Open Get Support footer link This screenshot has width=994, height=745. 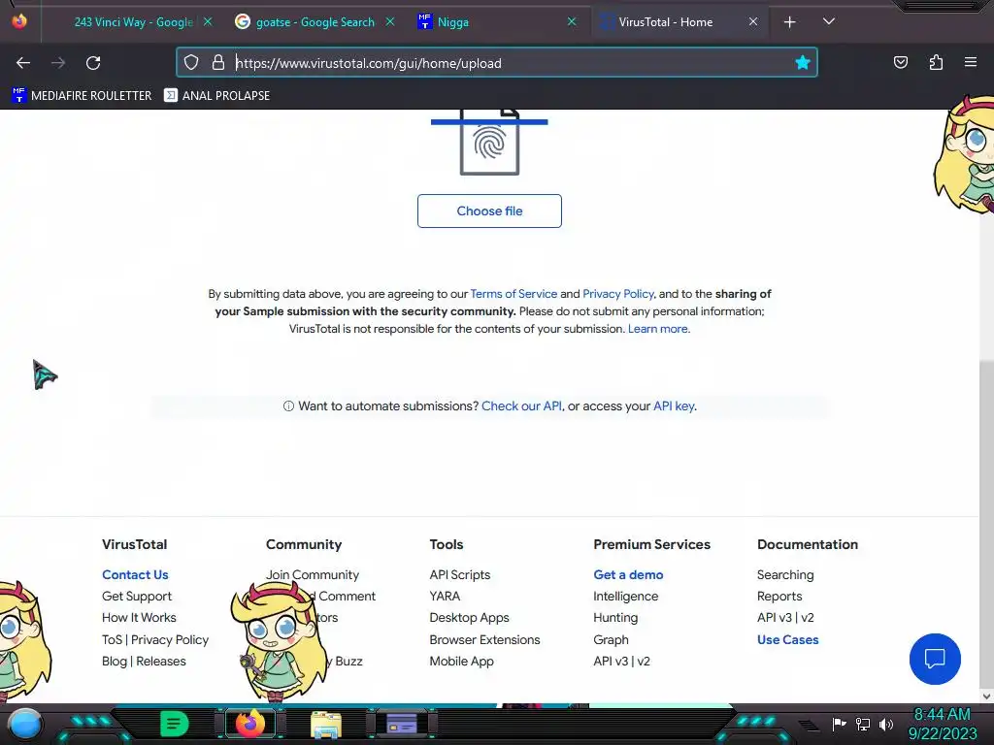pos(137,597)
